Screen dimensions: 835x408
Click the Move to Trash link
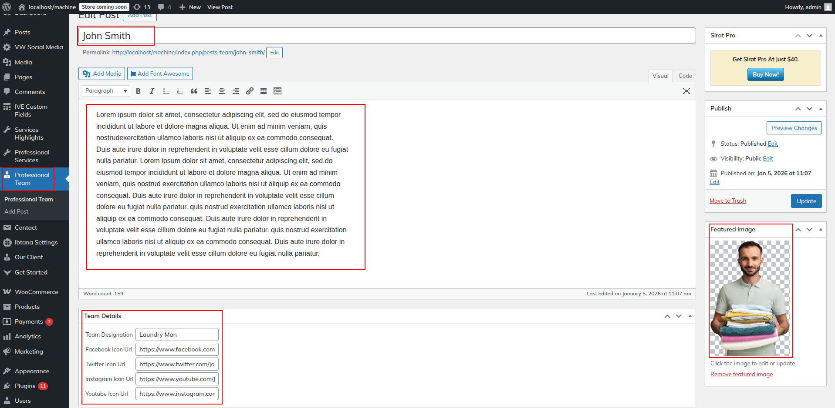click(x=727, y=201)
